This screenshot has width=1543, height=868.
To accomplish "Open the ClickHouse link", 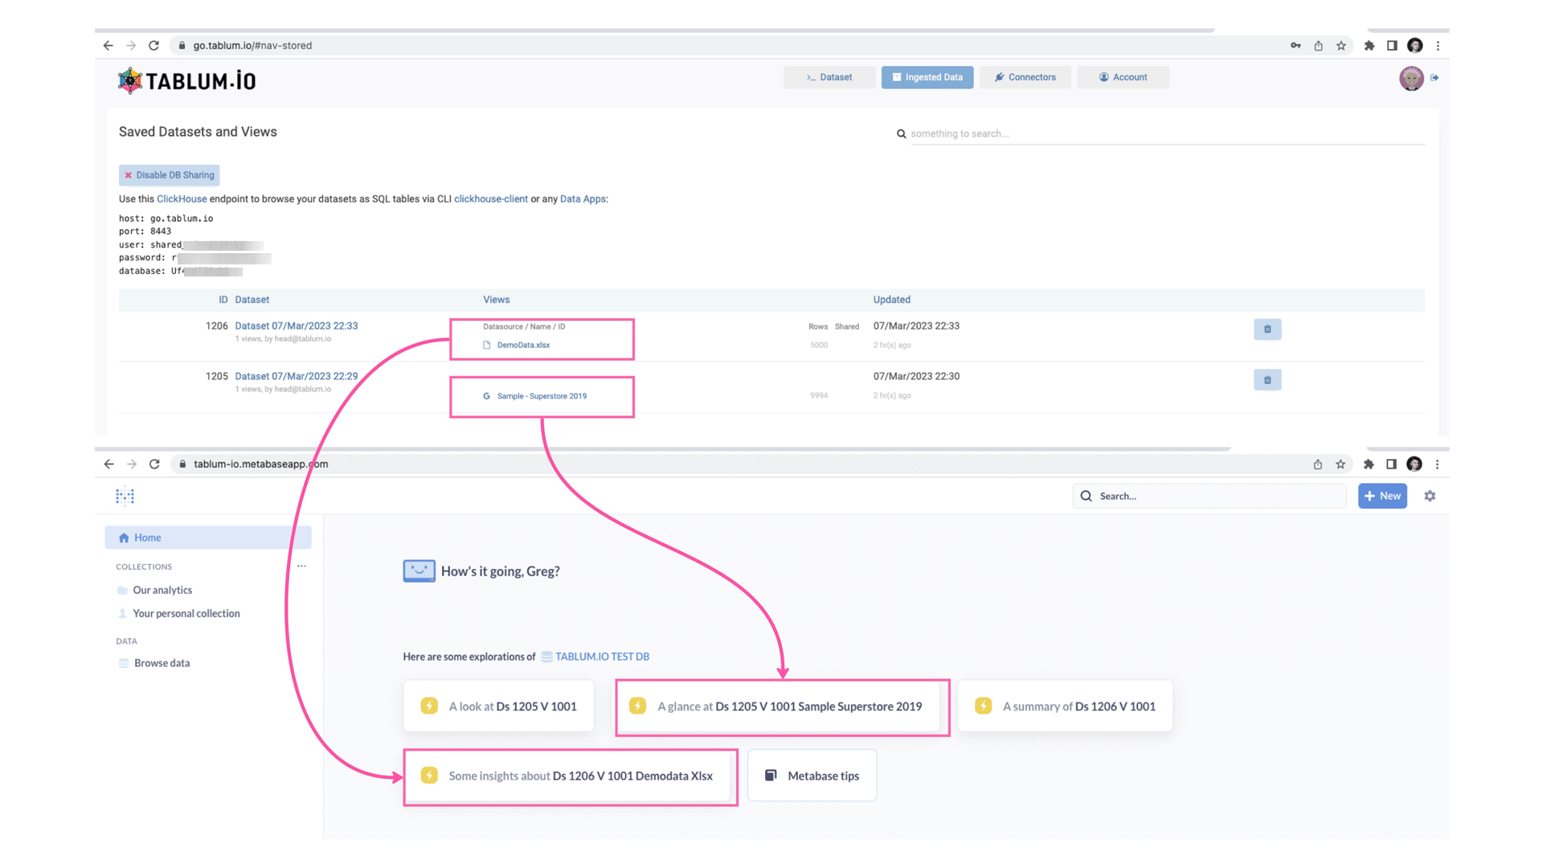I will [182, 199].
